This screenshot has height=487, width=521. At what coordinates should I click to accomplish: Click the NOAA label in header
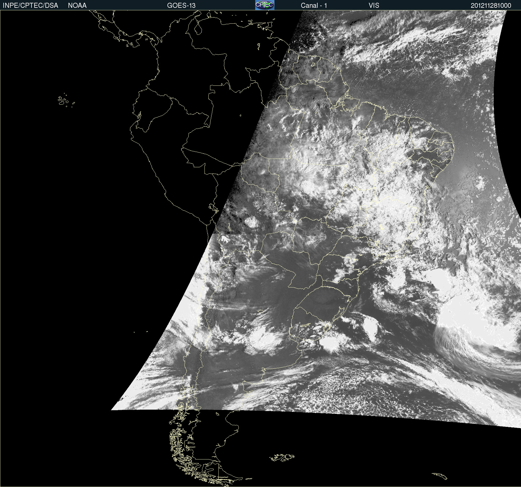[77, 6]
